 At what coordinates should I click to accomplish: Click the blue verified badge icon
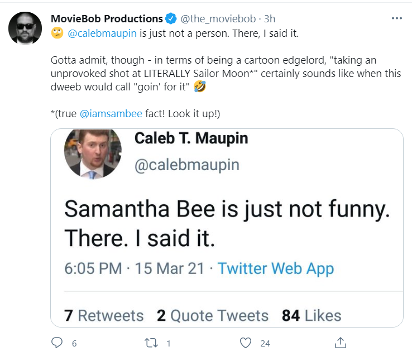(x=171, y=18)
